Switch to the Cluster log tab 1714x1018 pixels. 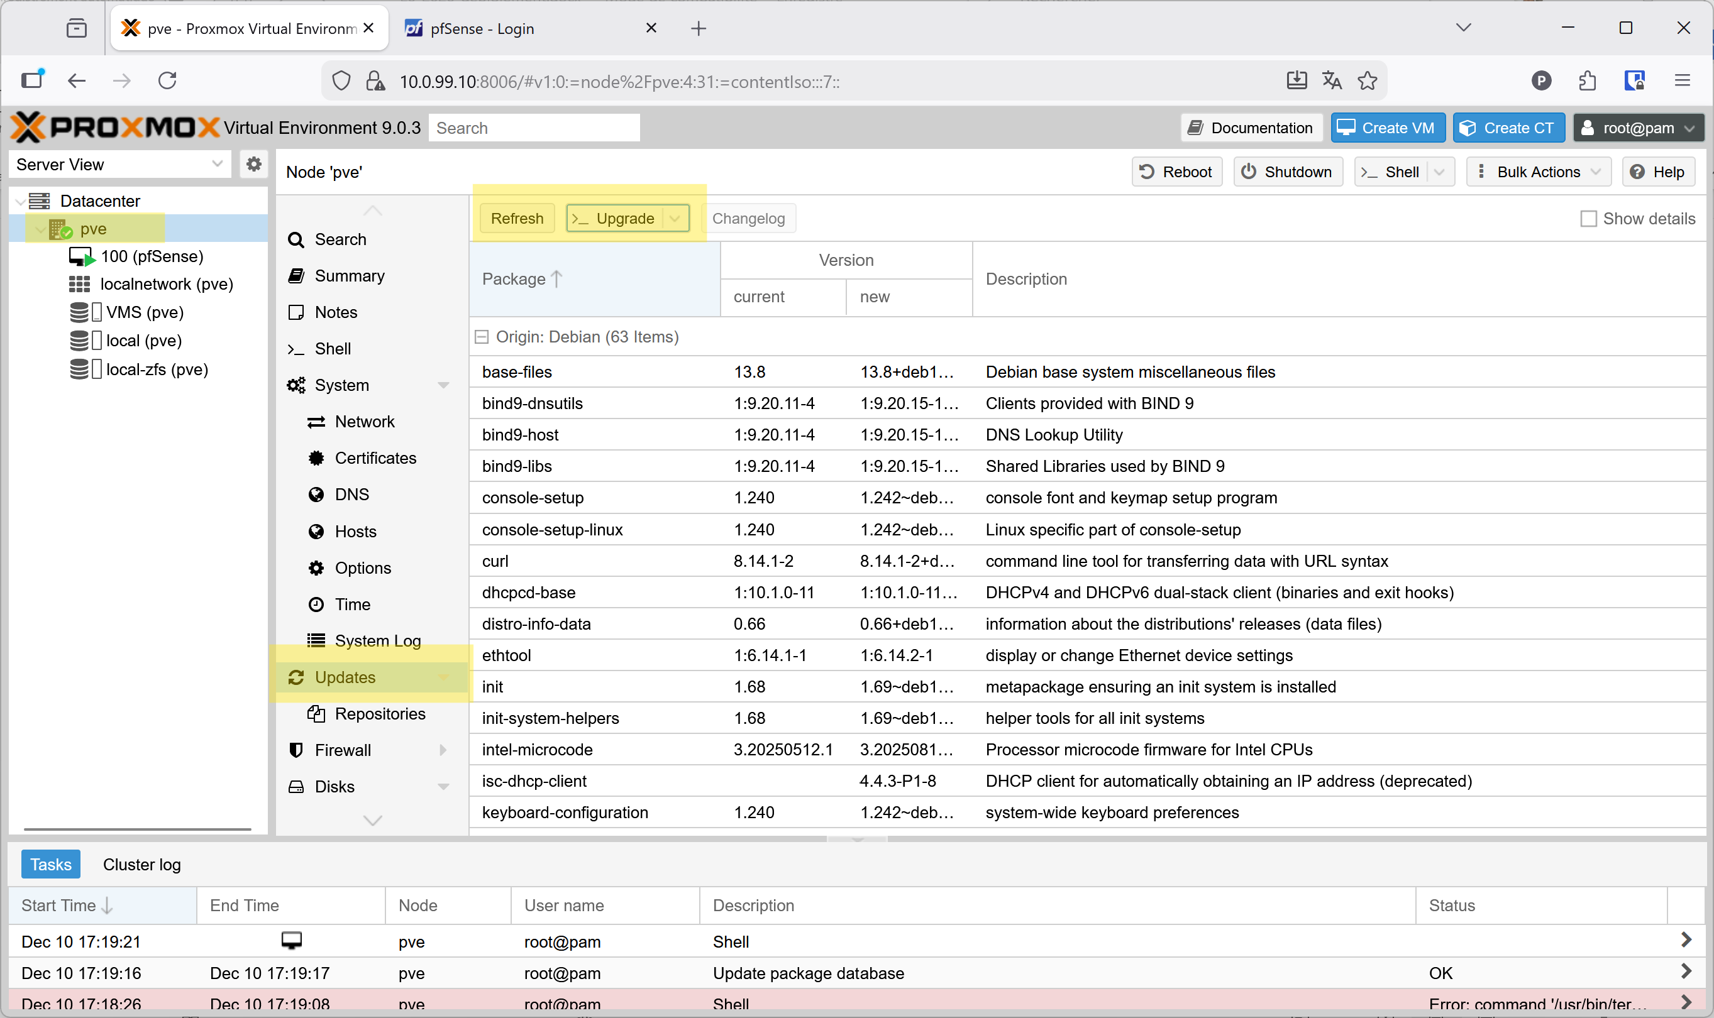pos(142,864)
